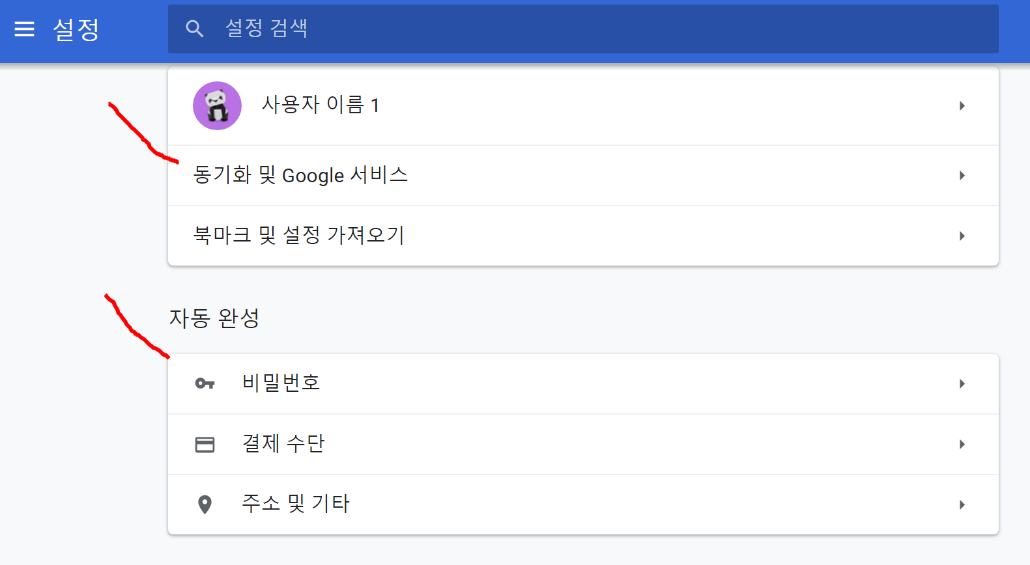Click the 설정 page title

pyautogui.click(x=76, y=29)
